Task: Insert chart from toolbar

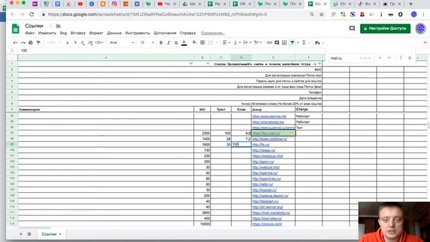Action: point(284,42)
